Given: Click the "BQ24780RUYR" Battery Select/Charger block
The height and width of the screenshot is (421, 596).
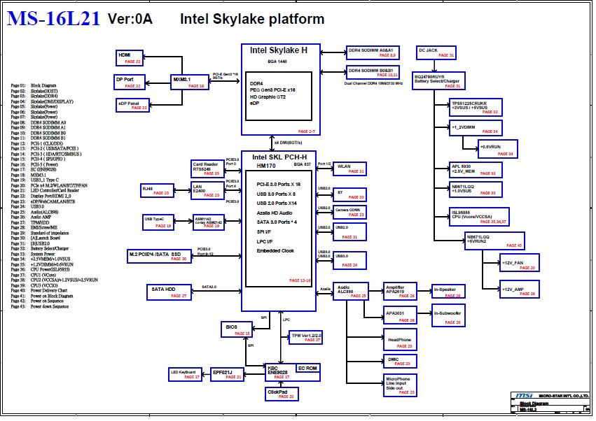Looking at the screenshot, I should (x=438, y=81).
